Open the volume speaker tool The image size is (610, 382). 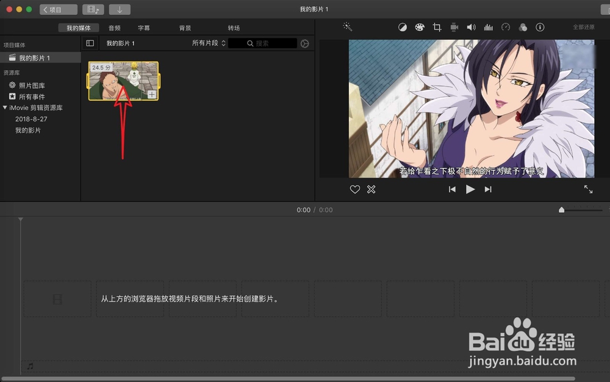pos(471,27)
